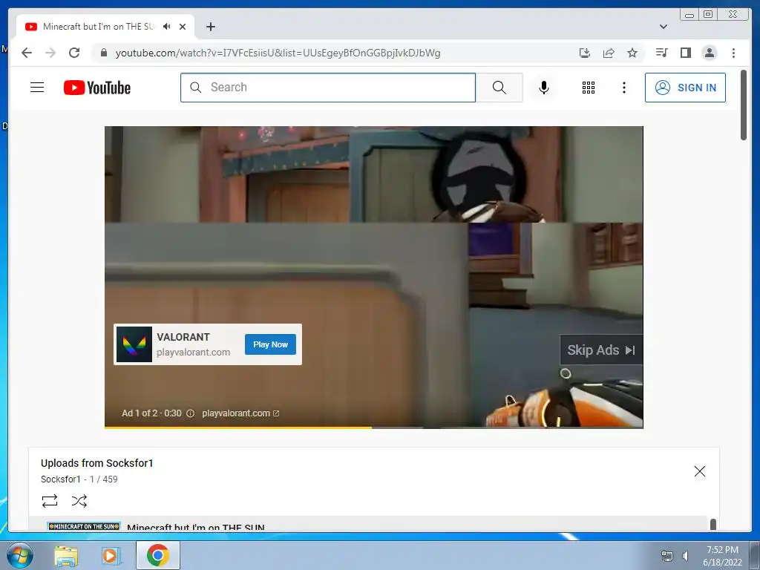Viewport: 760px width, 570px height.
Task: Toggle loop playlist
Action: [50, 501]
